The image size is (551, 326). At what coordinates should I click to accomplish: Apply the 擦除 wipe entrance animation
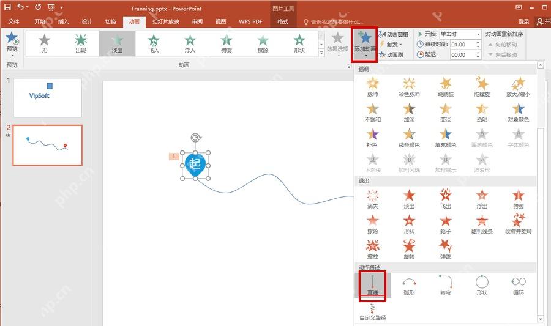pyautogui.click(x=263, y=43)
